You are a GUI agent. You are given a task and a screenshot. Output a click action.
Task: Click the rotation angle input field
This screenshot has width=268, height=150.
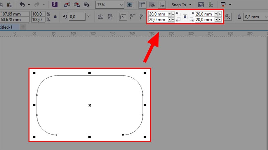coord(77,17)
